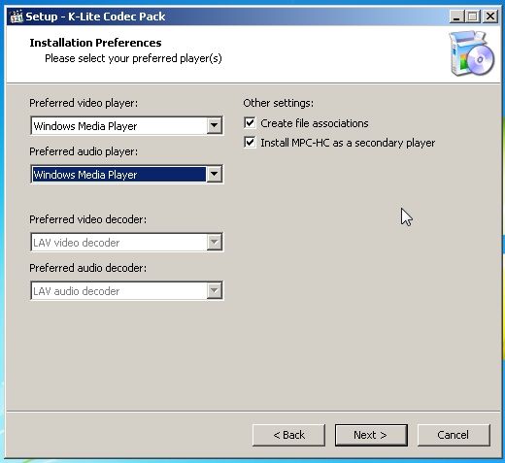Click the Preferred video decoder dropdown arrow
This screenshot has width=505, height=463.
point(214,242)
